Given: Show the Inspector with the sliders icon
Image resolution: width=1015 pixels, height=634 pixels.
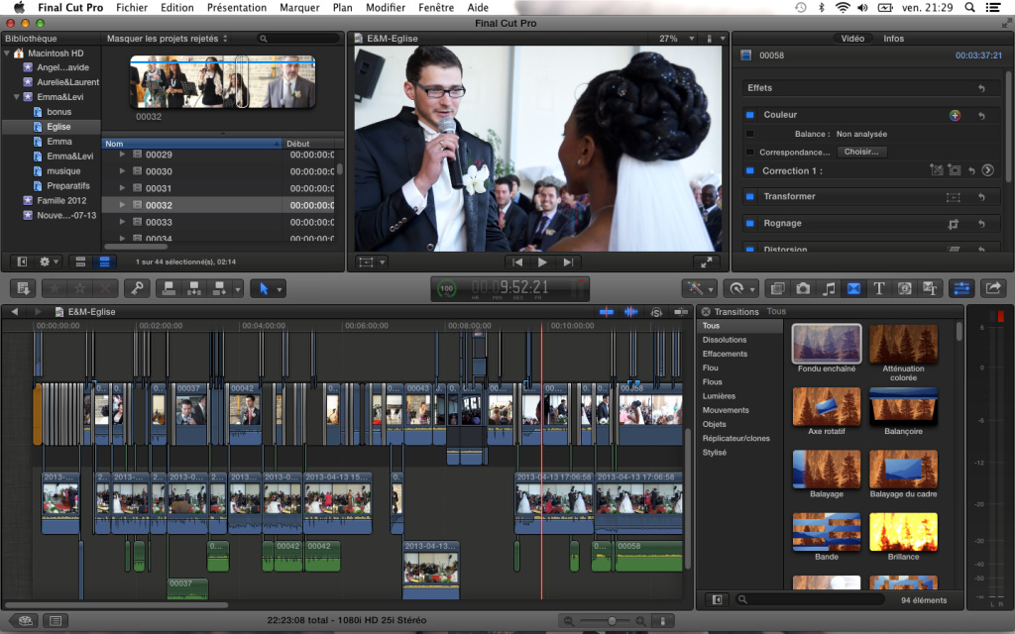Looking at the screenshot, I should (961, 288).
